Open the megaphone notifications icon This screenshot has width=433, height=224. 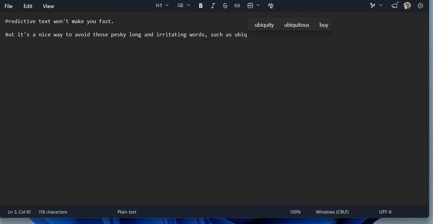tap(395, 6)
